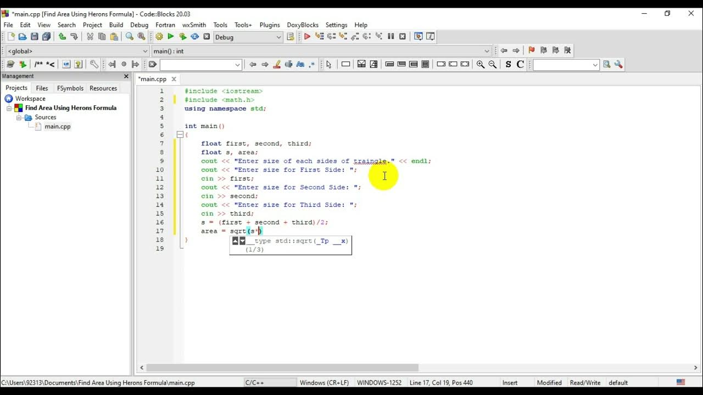Image resolution: width=703 pixels, height=395 pixels.
Task: Click the Zoom in magnifier icon
Action: (x=481, y=64)
